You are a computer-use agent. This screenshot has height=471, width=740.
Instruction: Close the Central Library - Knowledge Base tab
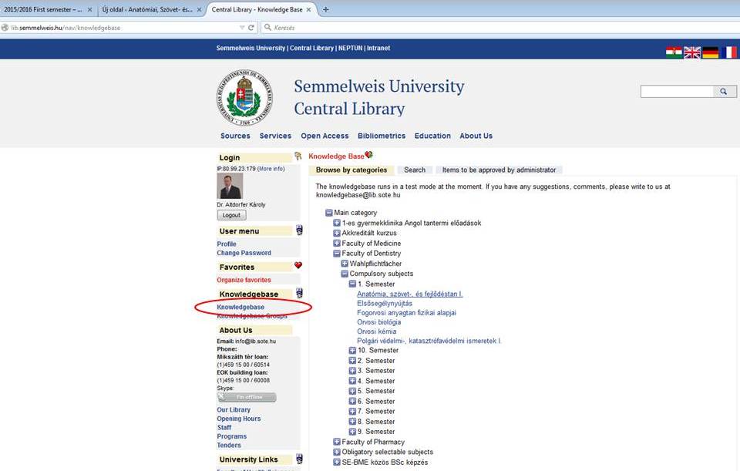tap(308, 9)
